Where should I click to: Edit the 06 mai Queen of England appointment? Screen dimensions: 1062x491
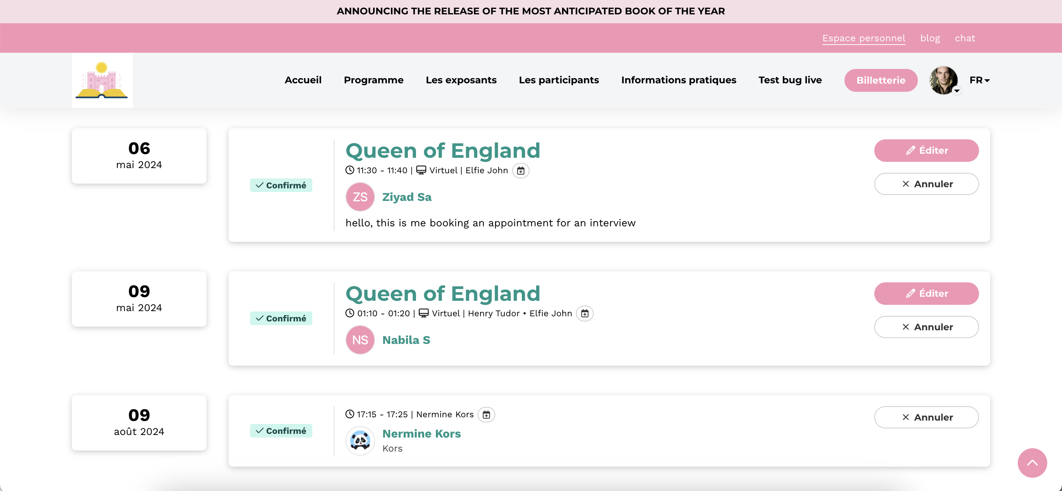[926, 150]
